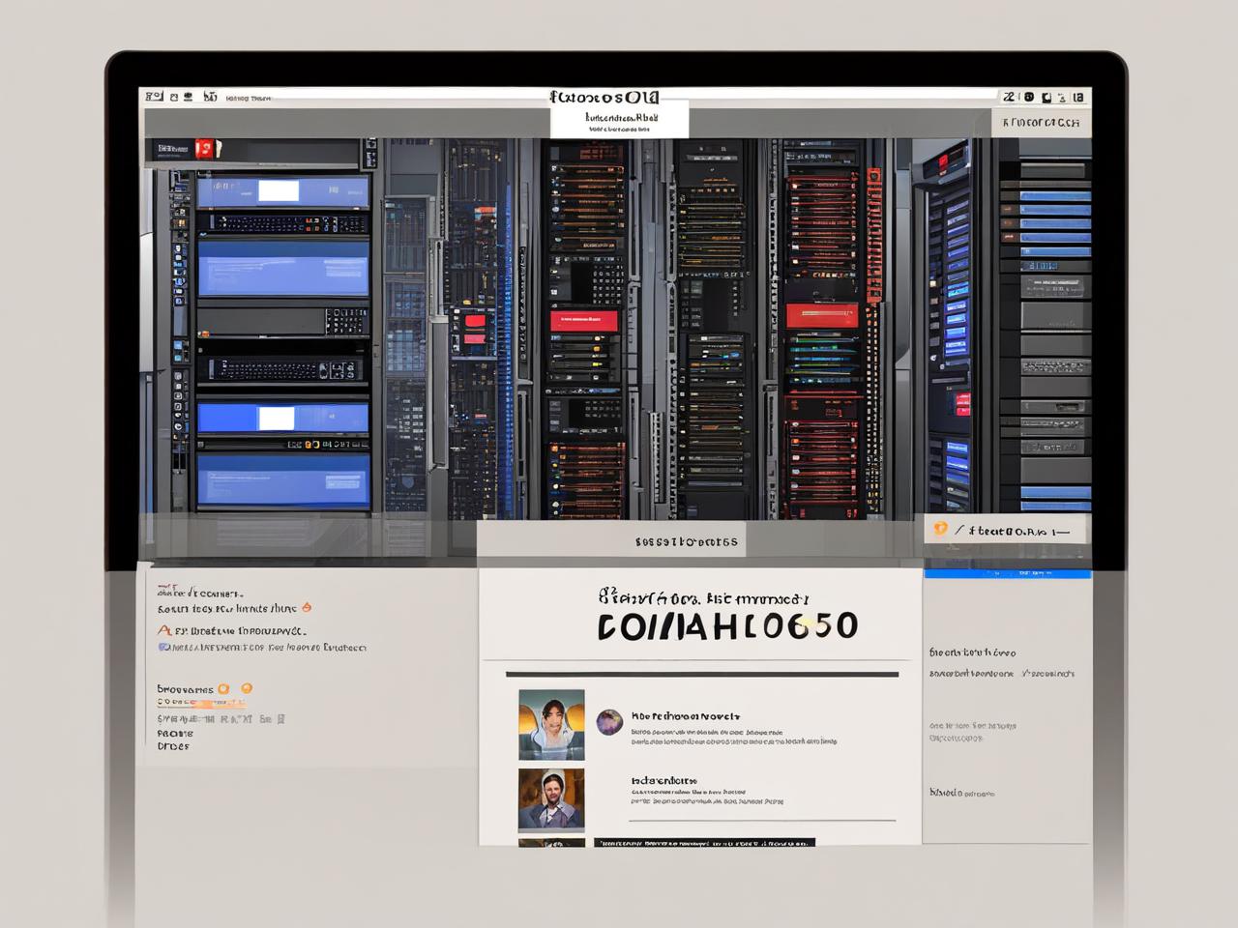
Task: Click the black bar at bottom of article
Action: [704, 843]
